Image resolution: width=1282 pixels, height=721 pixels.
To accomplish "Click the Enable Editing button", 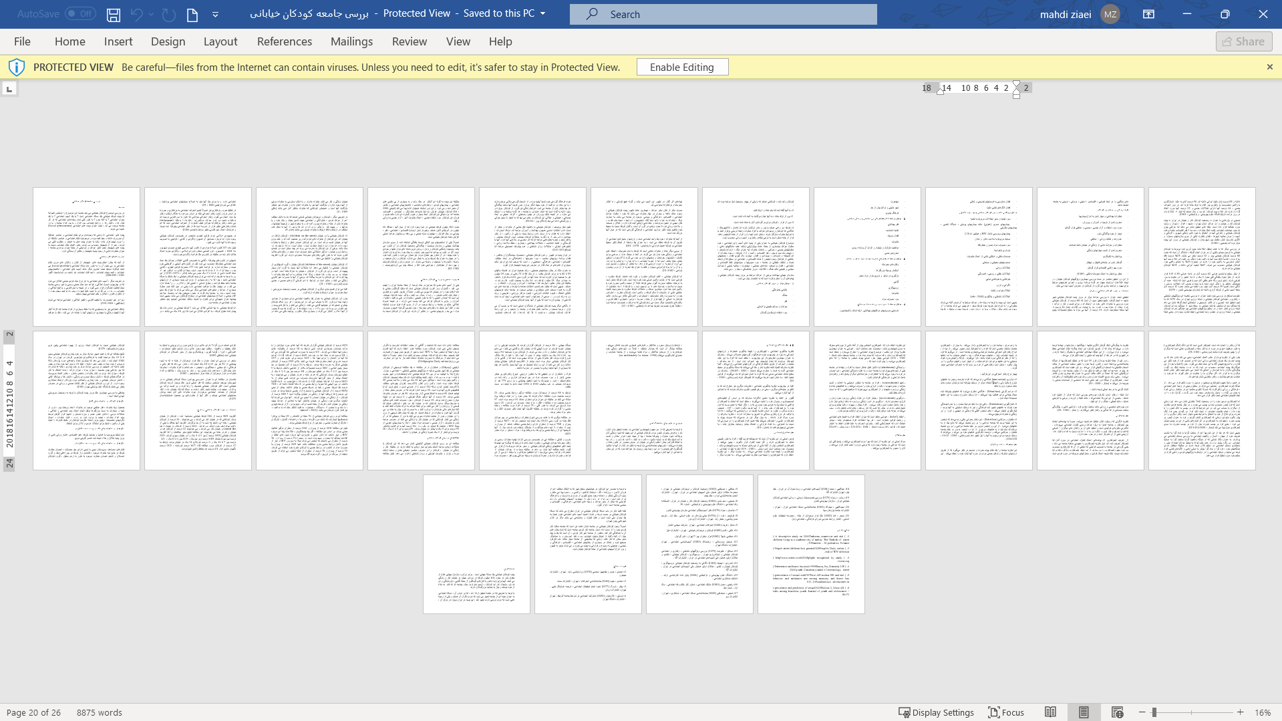I will pos(682,67).
